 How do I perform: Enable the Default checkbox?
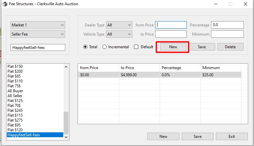tap(136, 47)
